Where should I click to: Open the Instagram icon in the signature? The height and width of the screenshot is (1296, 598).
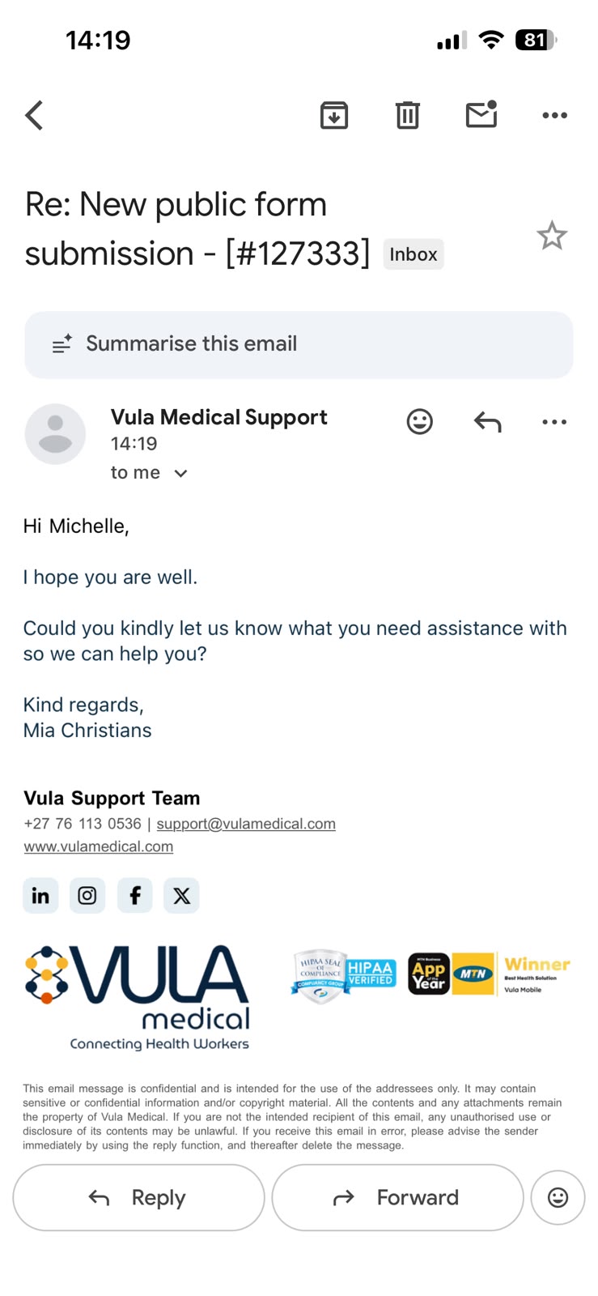[x=87, y=896]
